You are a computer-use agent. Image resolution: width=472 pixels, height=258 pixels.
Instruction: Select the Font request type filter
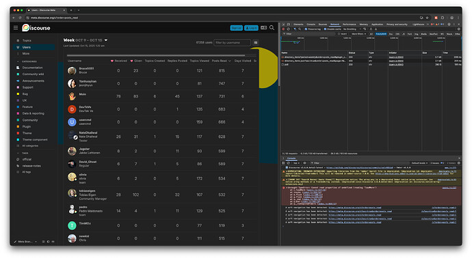point(410,34)
